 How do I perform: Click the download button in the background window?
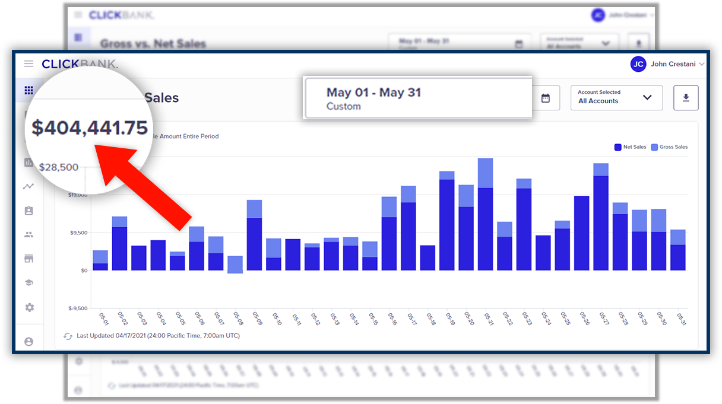coord(639,43)
